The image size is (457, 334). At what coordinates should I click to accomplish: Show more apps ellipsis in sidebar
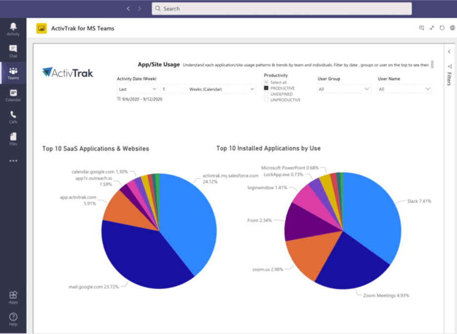[13, 161]
